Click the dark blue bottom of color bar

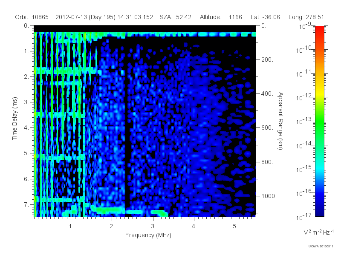(x=319, y=212)
